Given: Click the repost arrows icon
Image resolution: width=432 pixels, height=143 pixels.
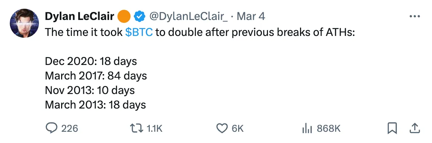Looking at the screenshot, I should pos(137,128).
